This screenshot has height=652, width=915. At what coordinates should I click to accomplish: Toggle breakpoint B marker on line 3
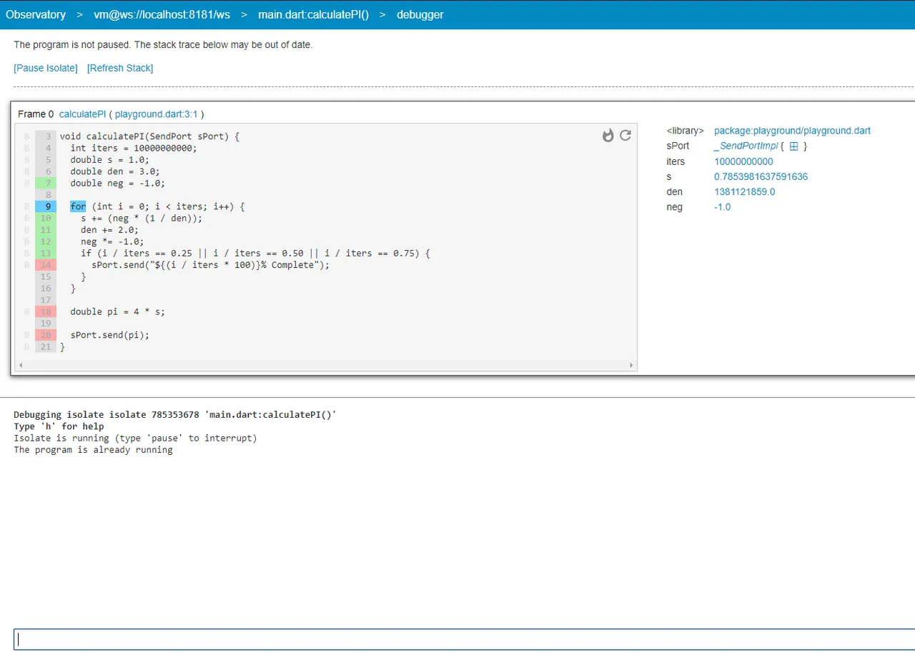26,136
